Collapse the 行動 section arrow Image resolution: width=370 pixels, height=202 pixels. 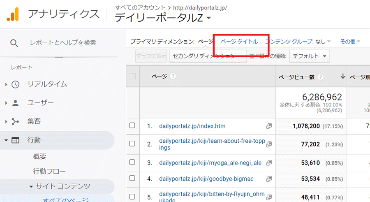click(x=6, y=140)
